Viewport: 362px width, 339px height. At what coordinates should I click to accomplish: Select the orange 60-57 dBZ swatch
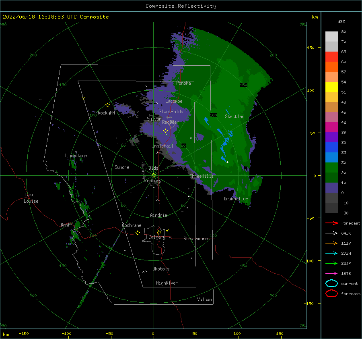click(331, 67)
